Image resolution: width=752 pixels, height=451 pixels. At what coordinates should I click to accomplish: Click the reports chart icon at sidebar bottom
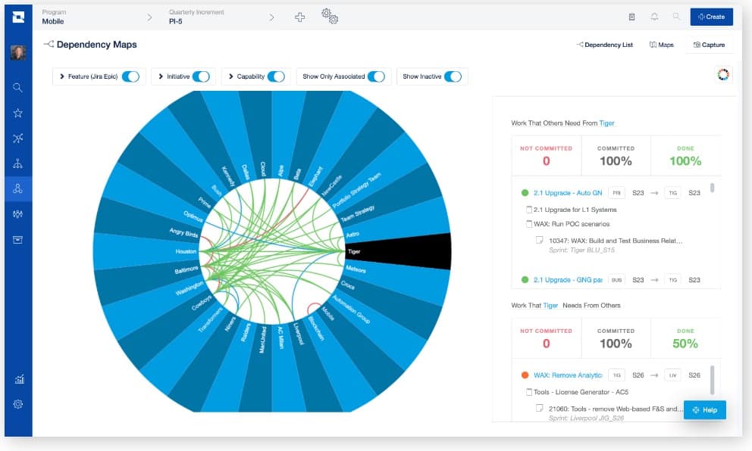[x=17, y=379]
